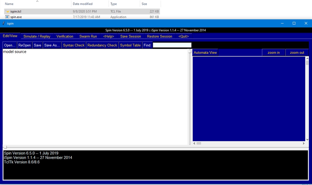The image size is (312, 185).
Task: Switch to the Edit/View tab
Action: click(x=10, y=36)
